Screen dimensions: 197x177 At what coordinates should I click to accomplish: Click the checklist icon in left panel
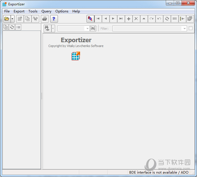pyautogui.click(x=18, y=27)
